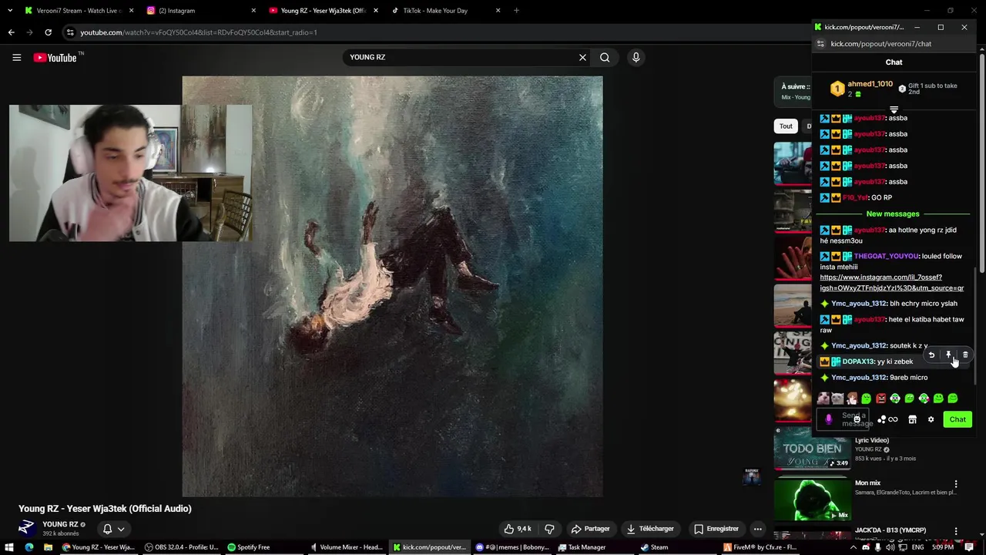Open options for the Mon mix item
Screen dimensions: 986x555
(956, 484)
